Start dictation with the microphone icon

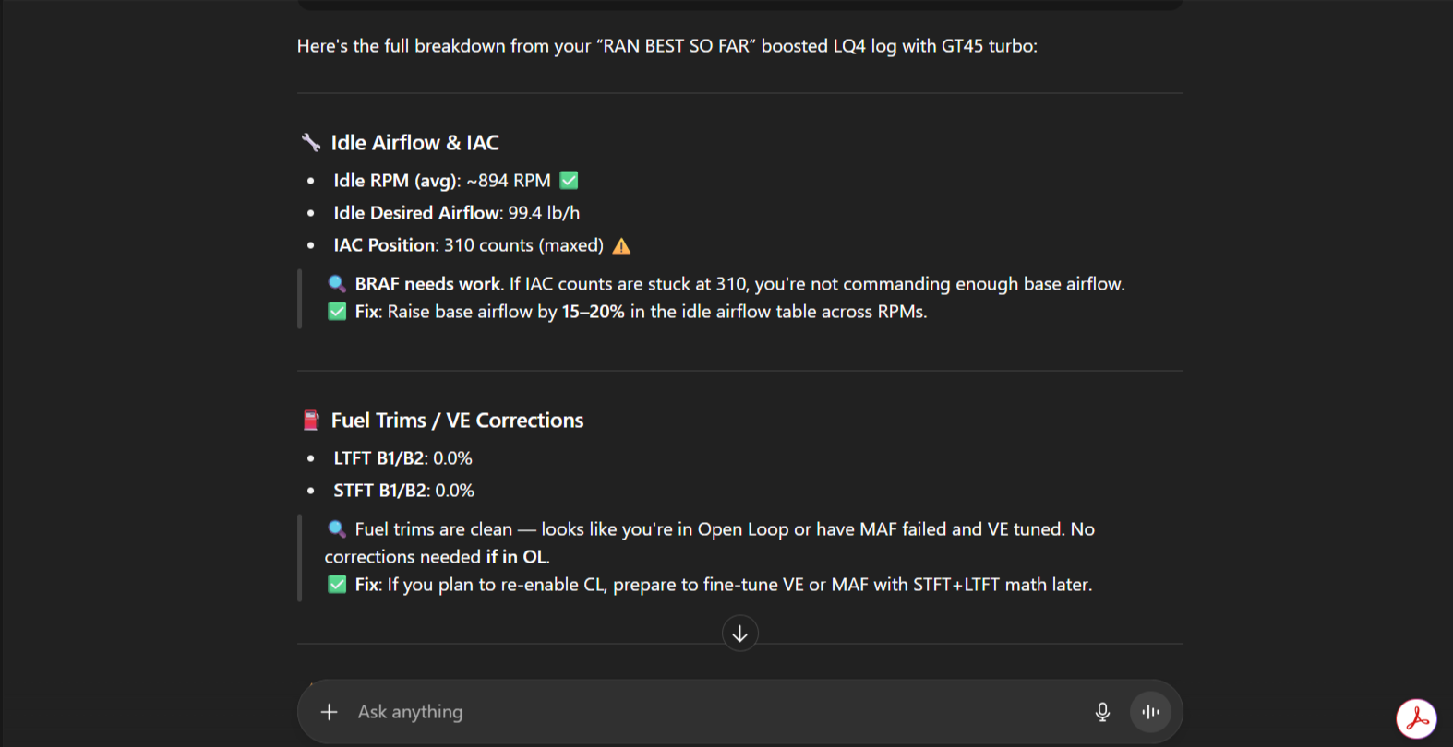pyautogui.click(x=1102, y=712)
